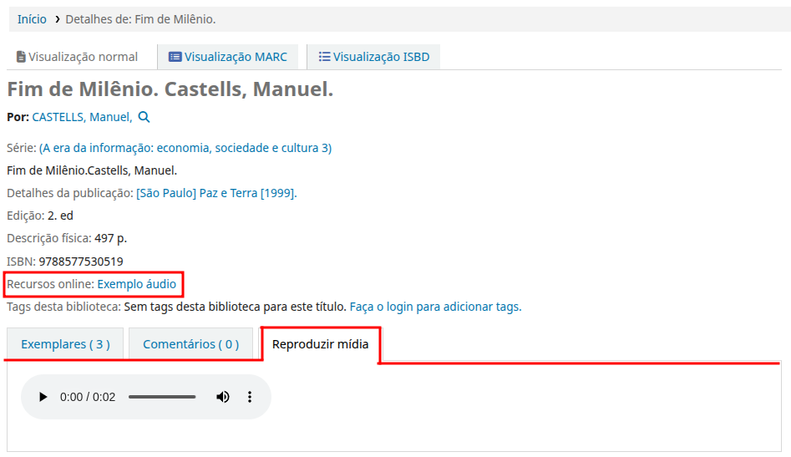Click login link to add tags
Screen dimensions: 791x457
(435, 307)
